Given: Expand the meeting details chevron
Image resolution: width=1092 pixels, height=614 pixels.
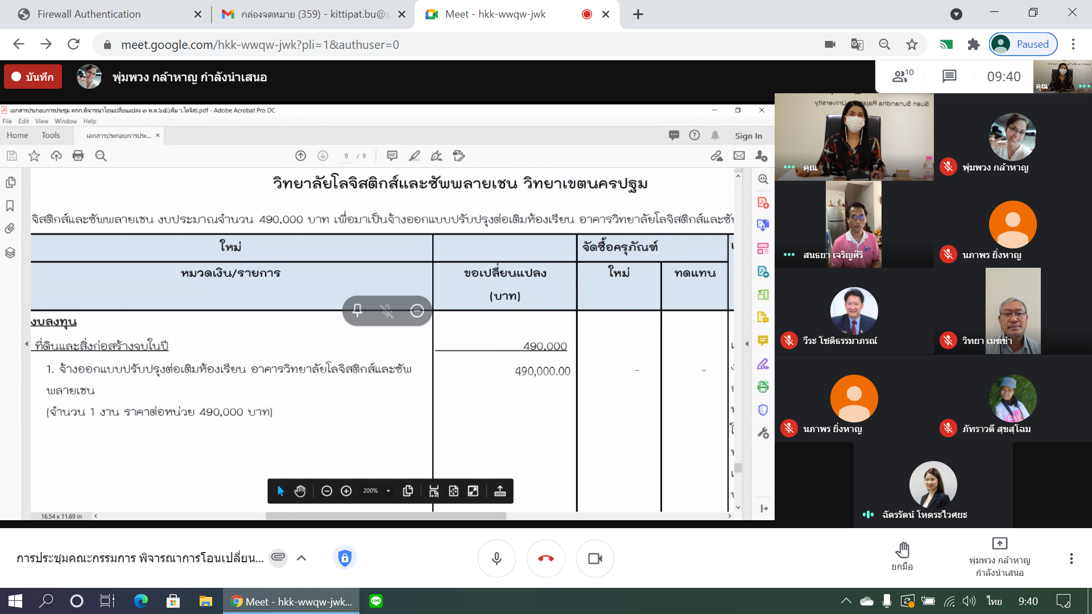Looking at the screenshot, I should point(301,558).
